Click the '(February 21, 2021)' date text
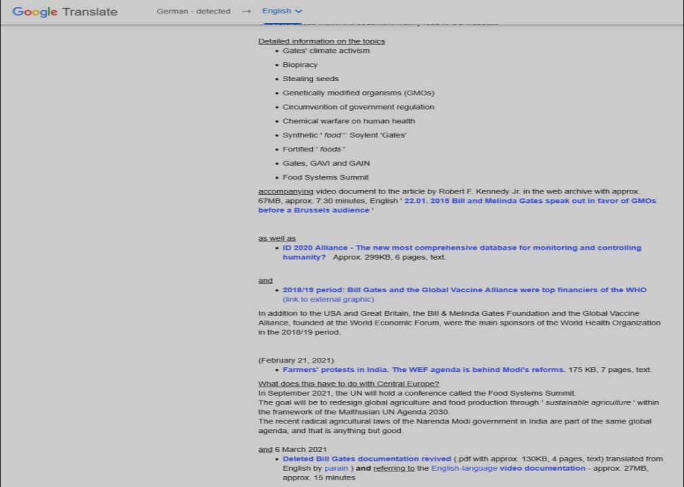Viewport: 684px width, 487px height. click(296, 361)
